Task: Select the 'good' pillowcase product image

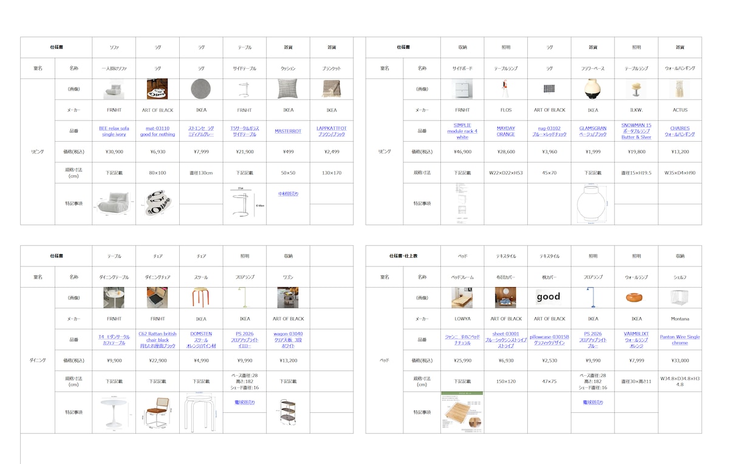Action: point(548,297)
